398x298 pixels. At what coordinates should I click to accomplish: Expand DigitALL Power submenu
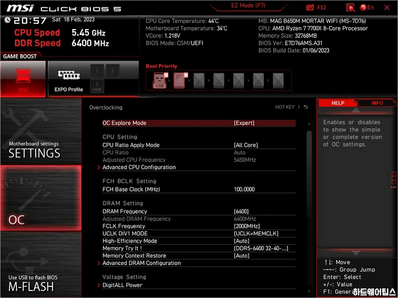click(x=122, y=285)
